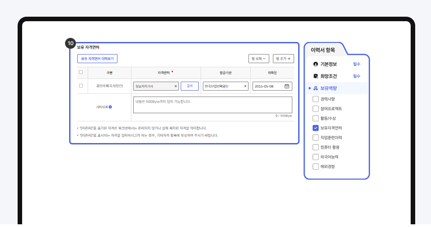
Task: Click the info icon next to 기타자격
Action: point(110,107)
